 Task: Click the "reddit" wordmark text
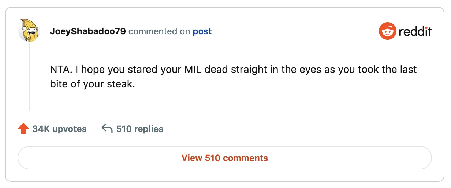[415, 32]
